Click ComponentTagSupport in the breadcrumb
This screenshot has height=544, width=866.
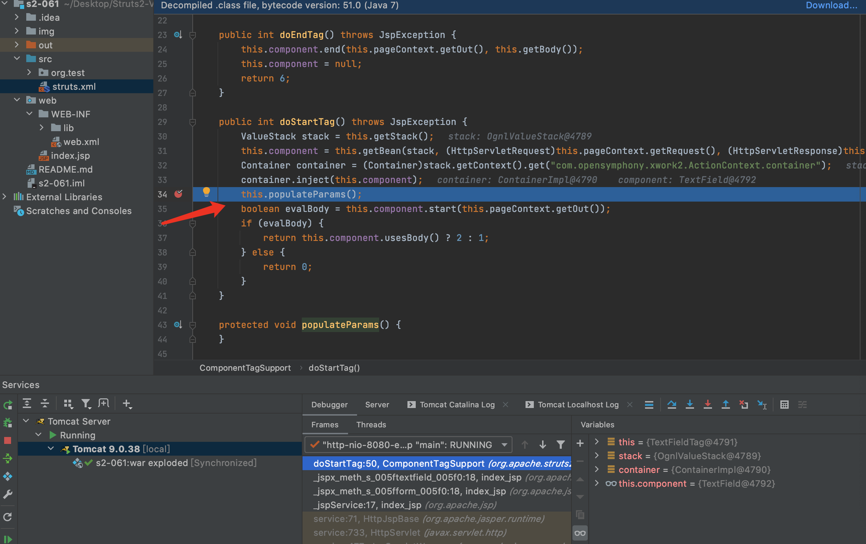[245, 368]
